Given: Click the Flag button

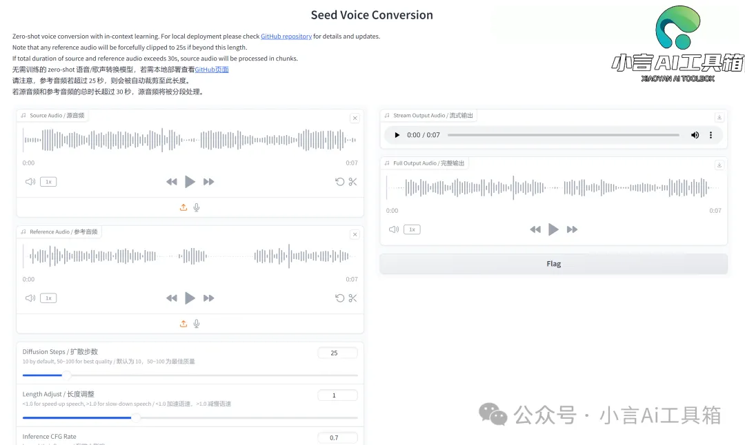Looking at the screenshot, I should (x=553, y=264).
